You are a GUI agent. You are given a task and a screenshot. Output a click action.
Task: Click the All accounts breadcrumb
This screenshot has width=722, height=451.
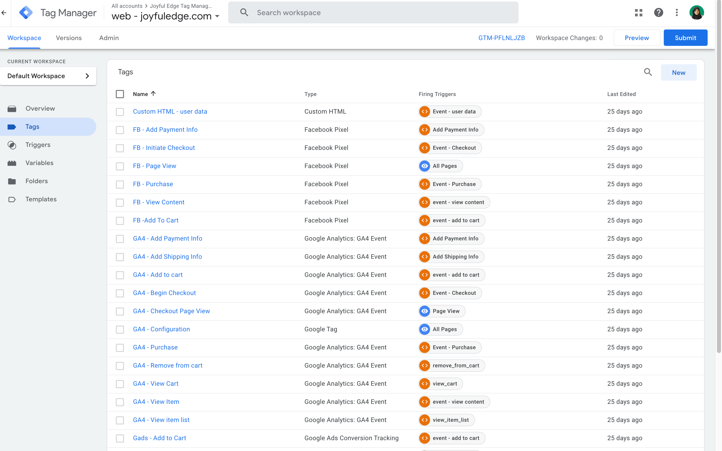tap(127, 6)
